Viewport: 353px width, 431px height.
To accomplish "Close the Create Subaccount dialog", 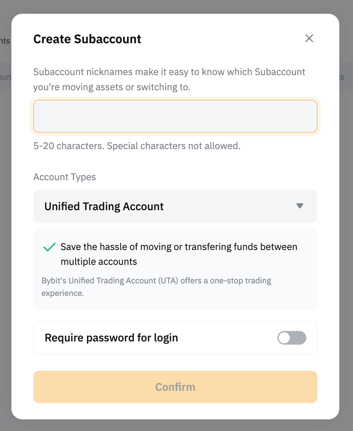I will click(x=309, y=38).
